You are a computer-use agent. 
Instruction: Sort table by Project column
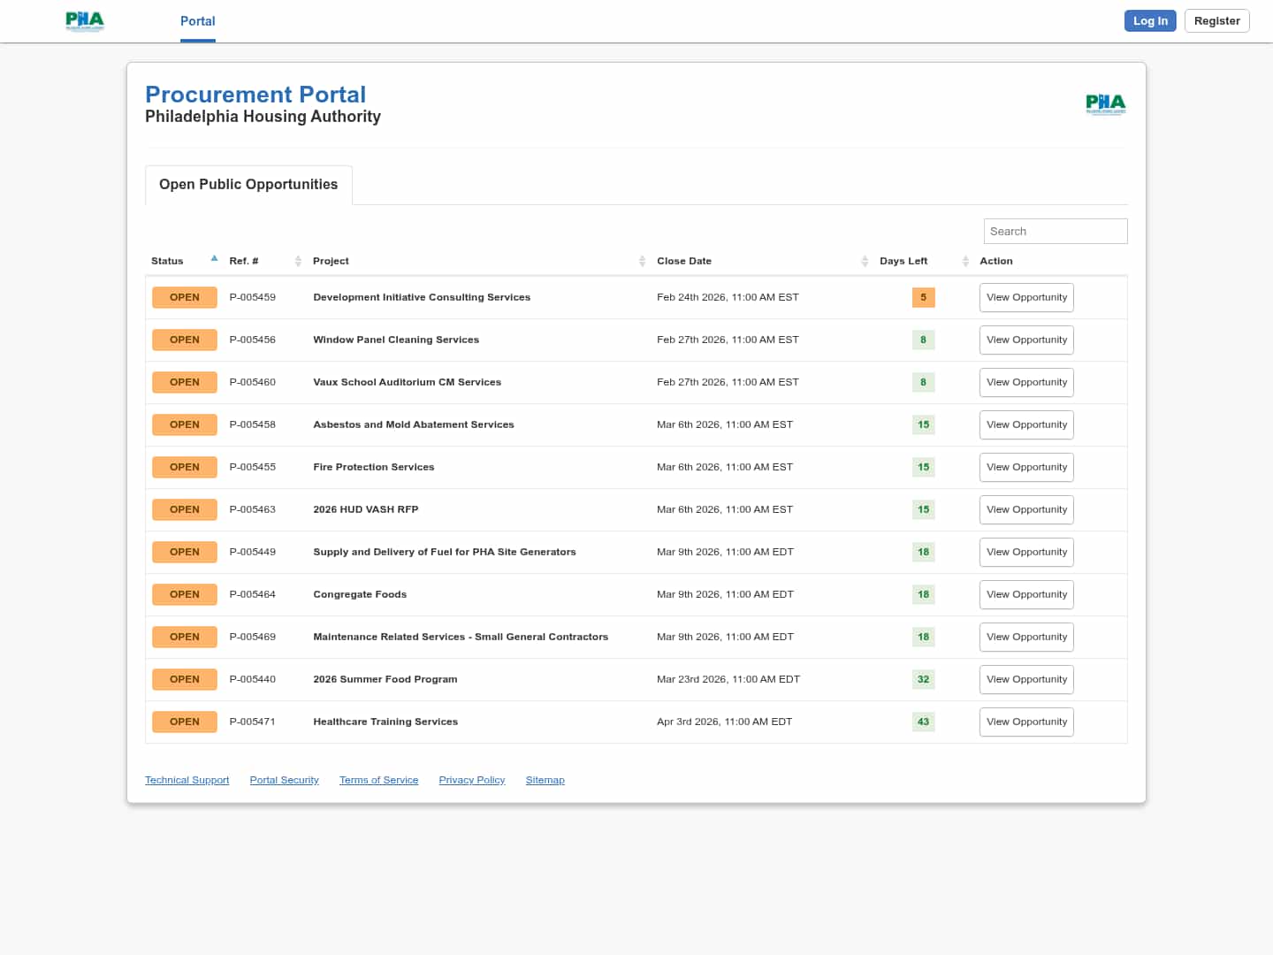tap(642, 261)
